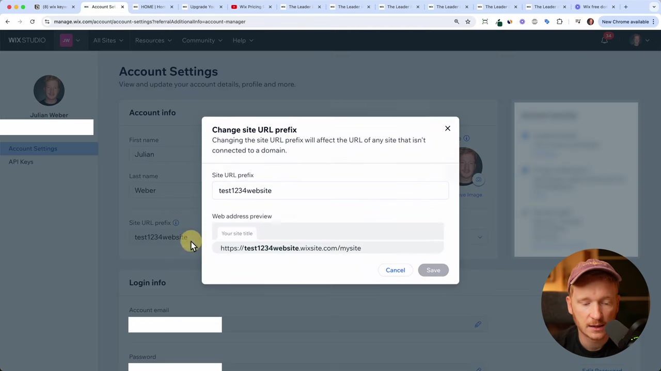Screen dimensions: 661x371
Task: Click the web address preview URL
Action: pyautogui.click(x=291, y=248)
